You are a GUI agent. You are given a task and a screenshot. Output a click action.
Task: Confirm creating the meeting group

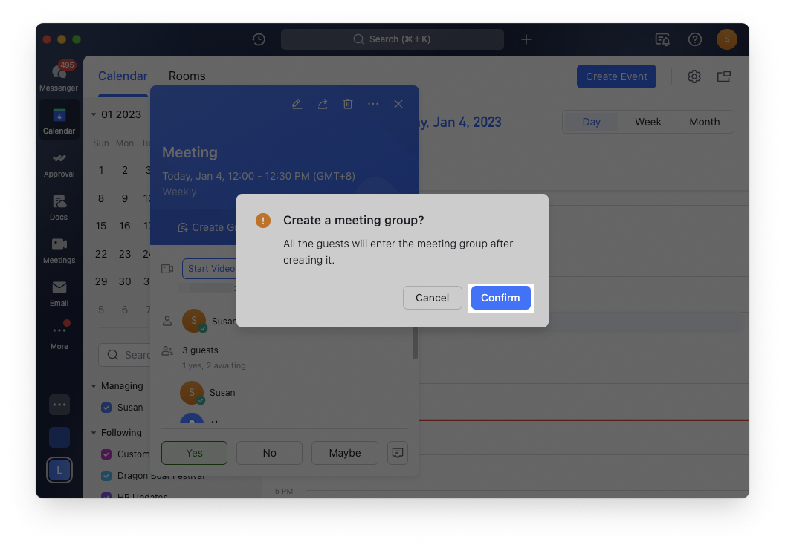(500, 298)
